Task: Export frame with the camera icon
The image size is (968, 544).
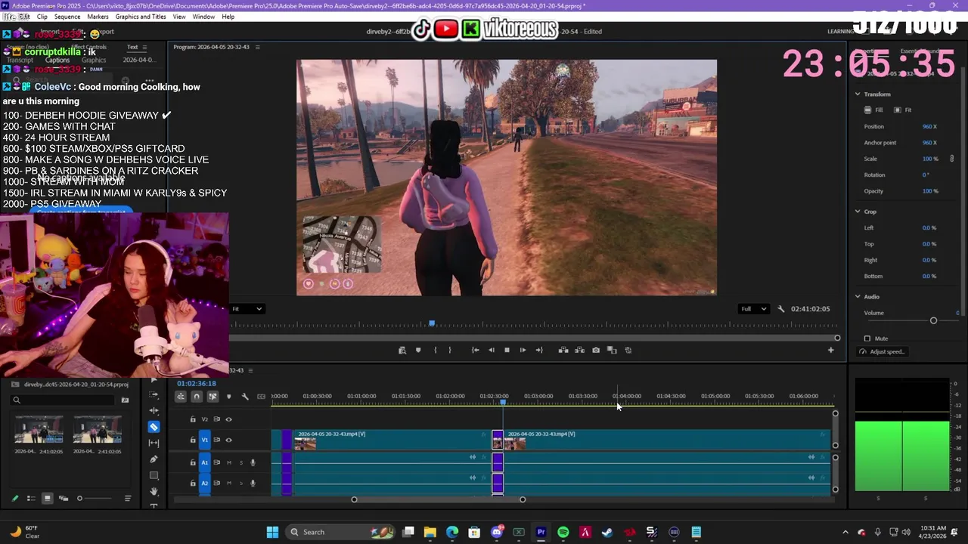Action: pos(596,350)
